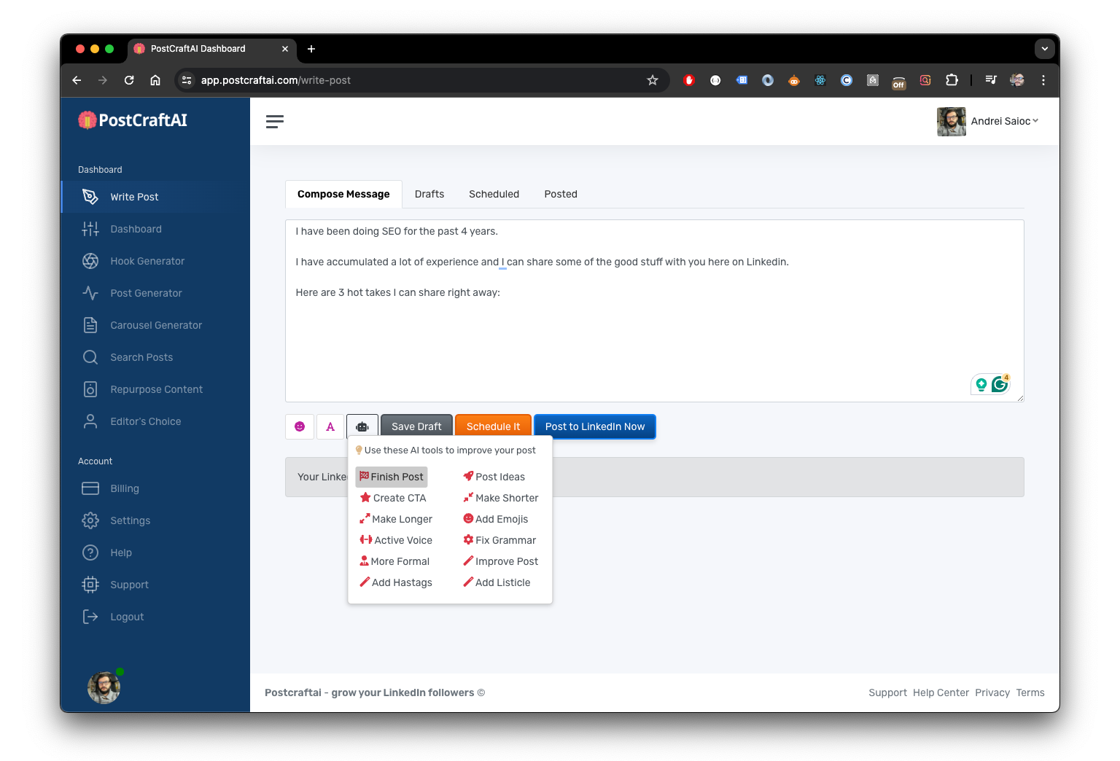Switch to the Posted tab
1120x761 pixels.
(561, 194)
